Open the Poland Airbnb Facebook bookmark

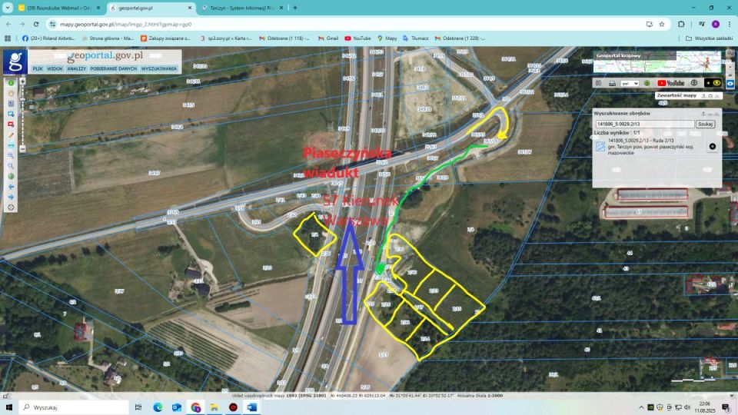(48, 38)
